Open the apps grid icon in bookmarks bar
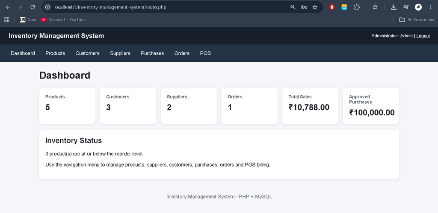The image size is (438, 213). tap(7, 20)
